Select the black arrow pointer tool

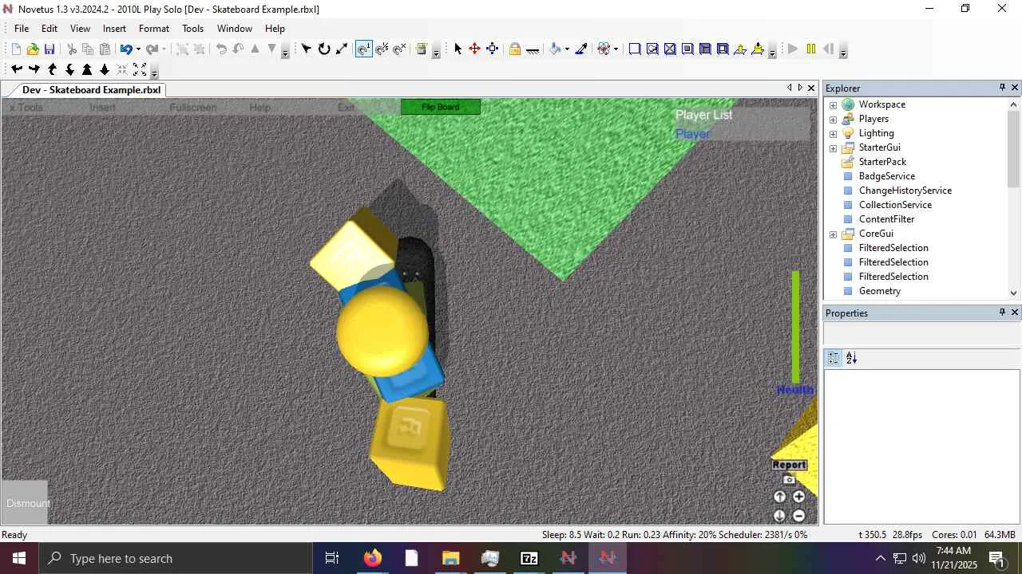pos(458,49)
